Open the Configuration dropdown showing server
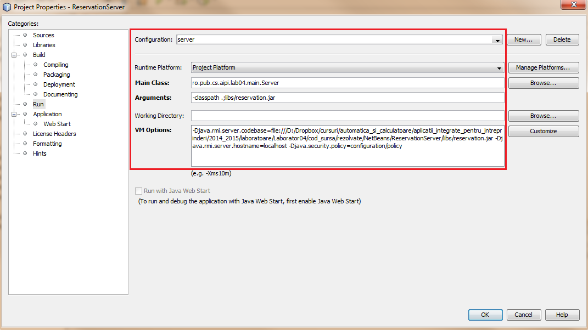 click(339, 39)
